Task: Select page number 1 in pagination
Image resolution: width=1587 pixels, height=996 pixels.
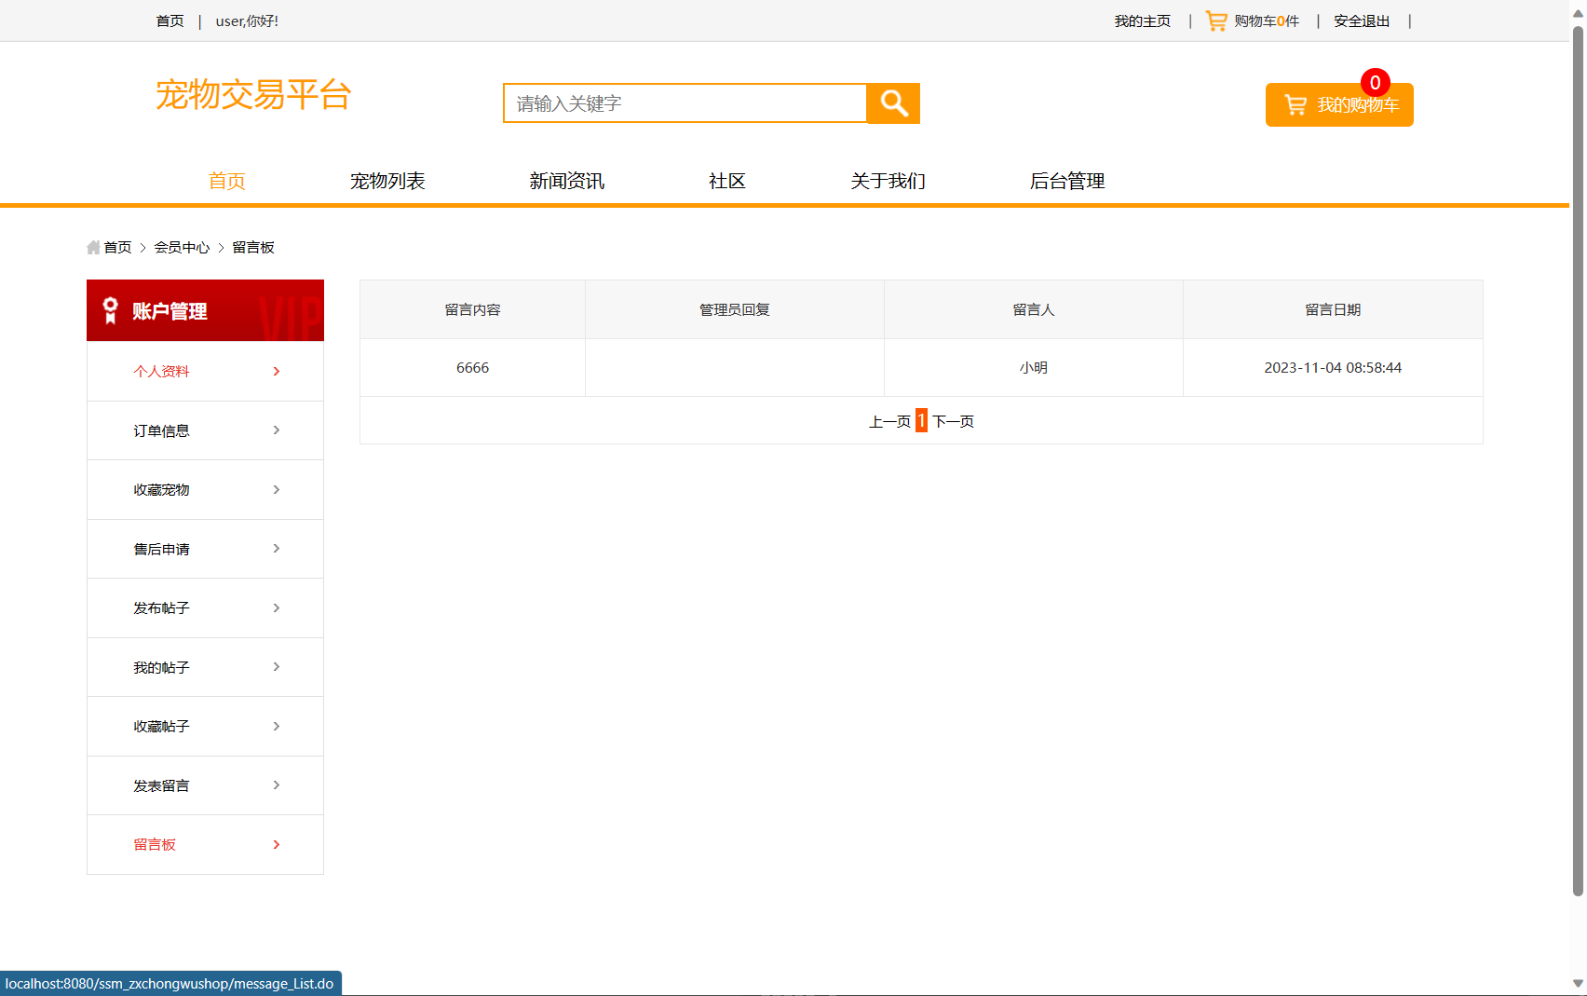Action: point(921,420)
